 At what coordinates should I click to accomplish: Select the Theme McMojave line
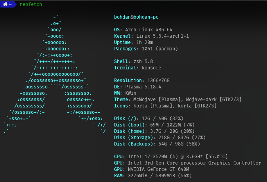click(x=178, y=100)
